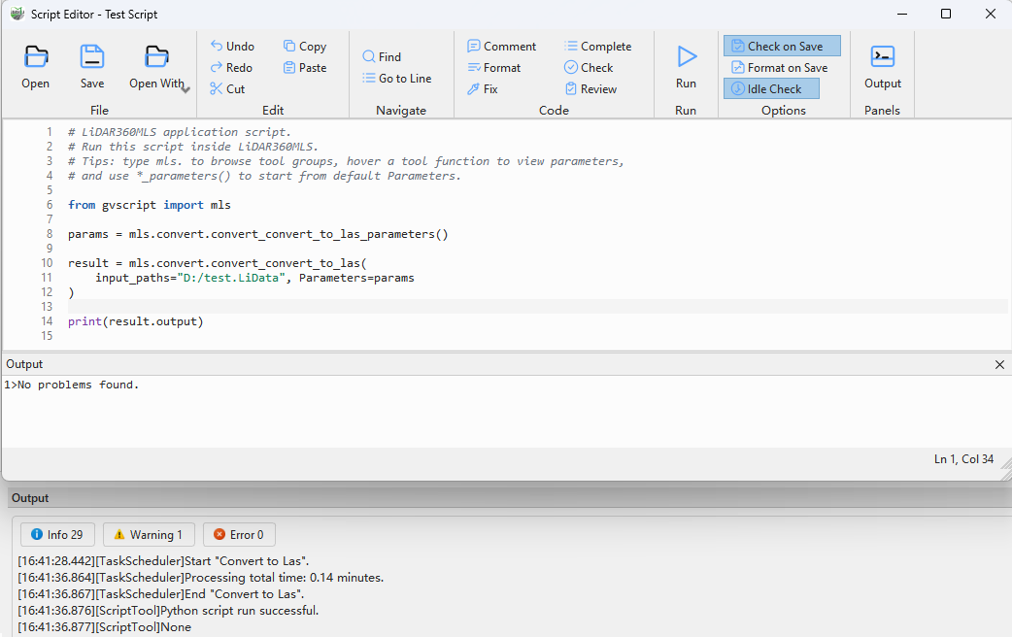Filter log by Warning 1

pos(149,534)
